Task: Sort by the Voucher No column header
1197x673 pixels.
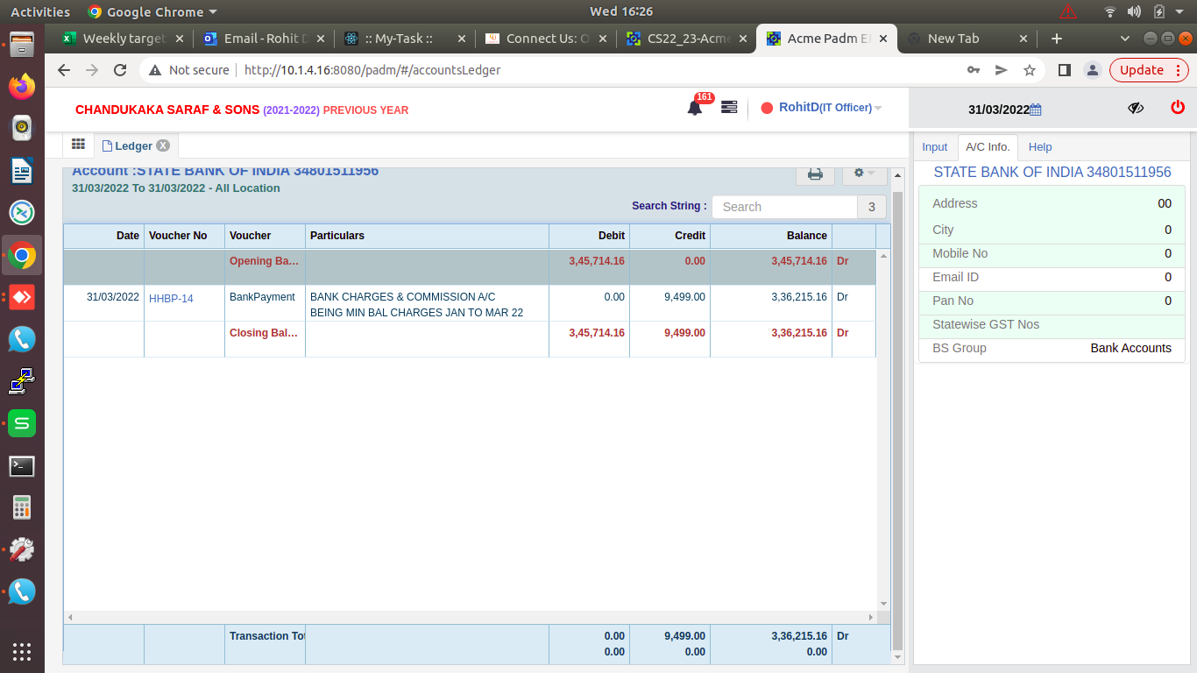Action: (x=184, y=236)
